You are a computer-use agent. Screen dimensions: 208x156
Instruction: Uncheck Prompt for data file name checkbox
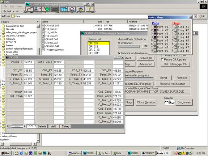119,53
